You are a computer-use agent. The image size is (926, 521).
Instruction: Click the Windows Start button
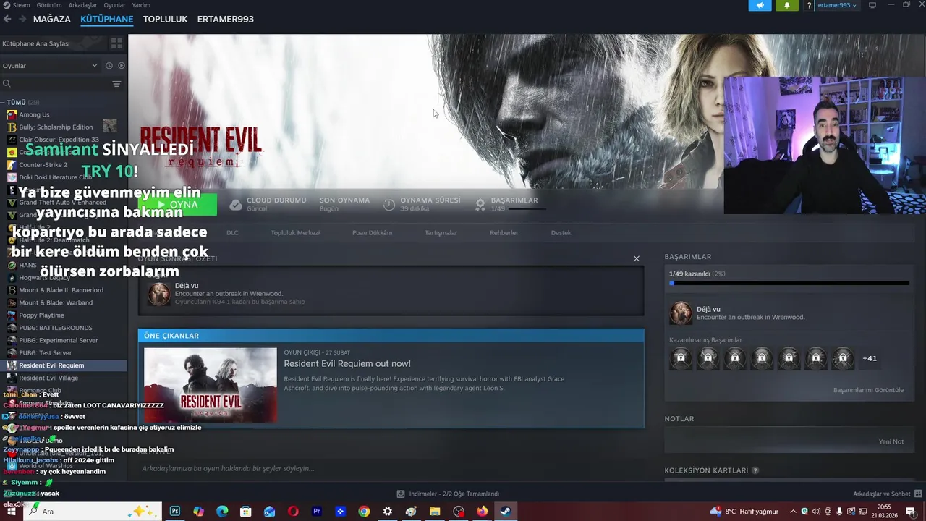click(12, 512)
